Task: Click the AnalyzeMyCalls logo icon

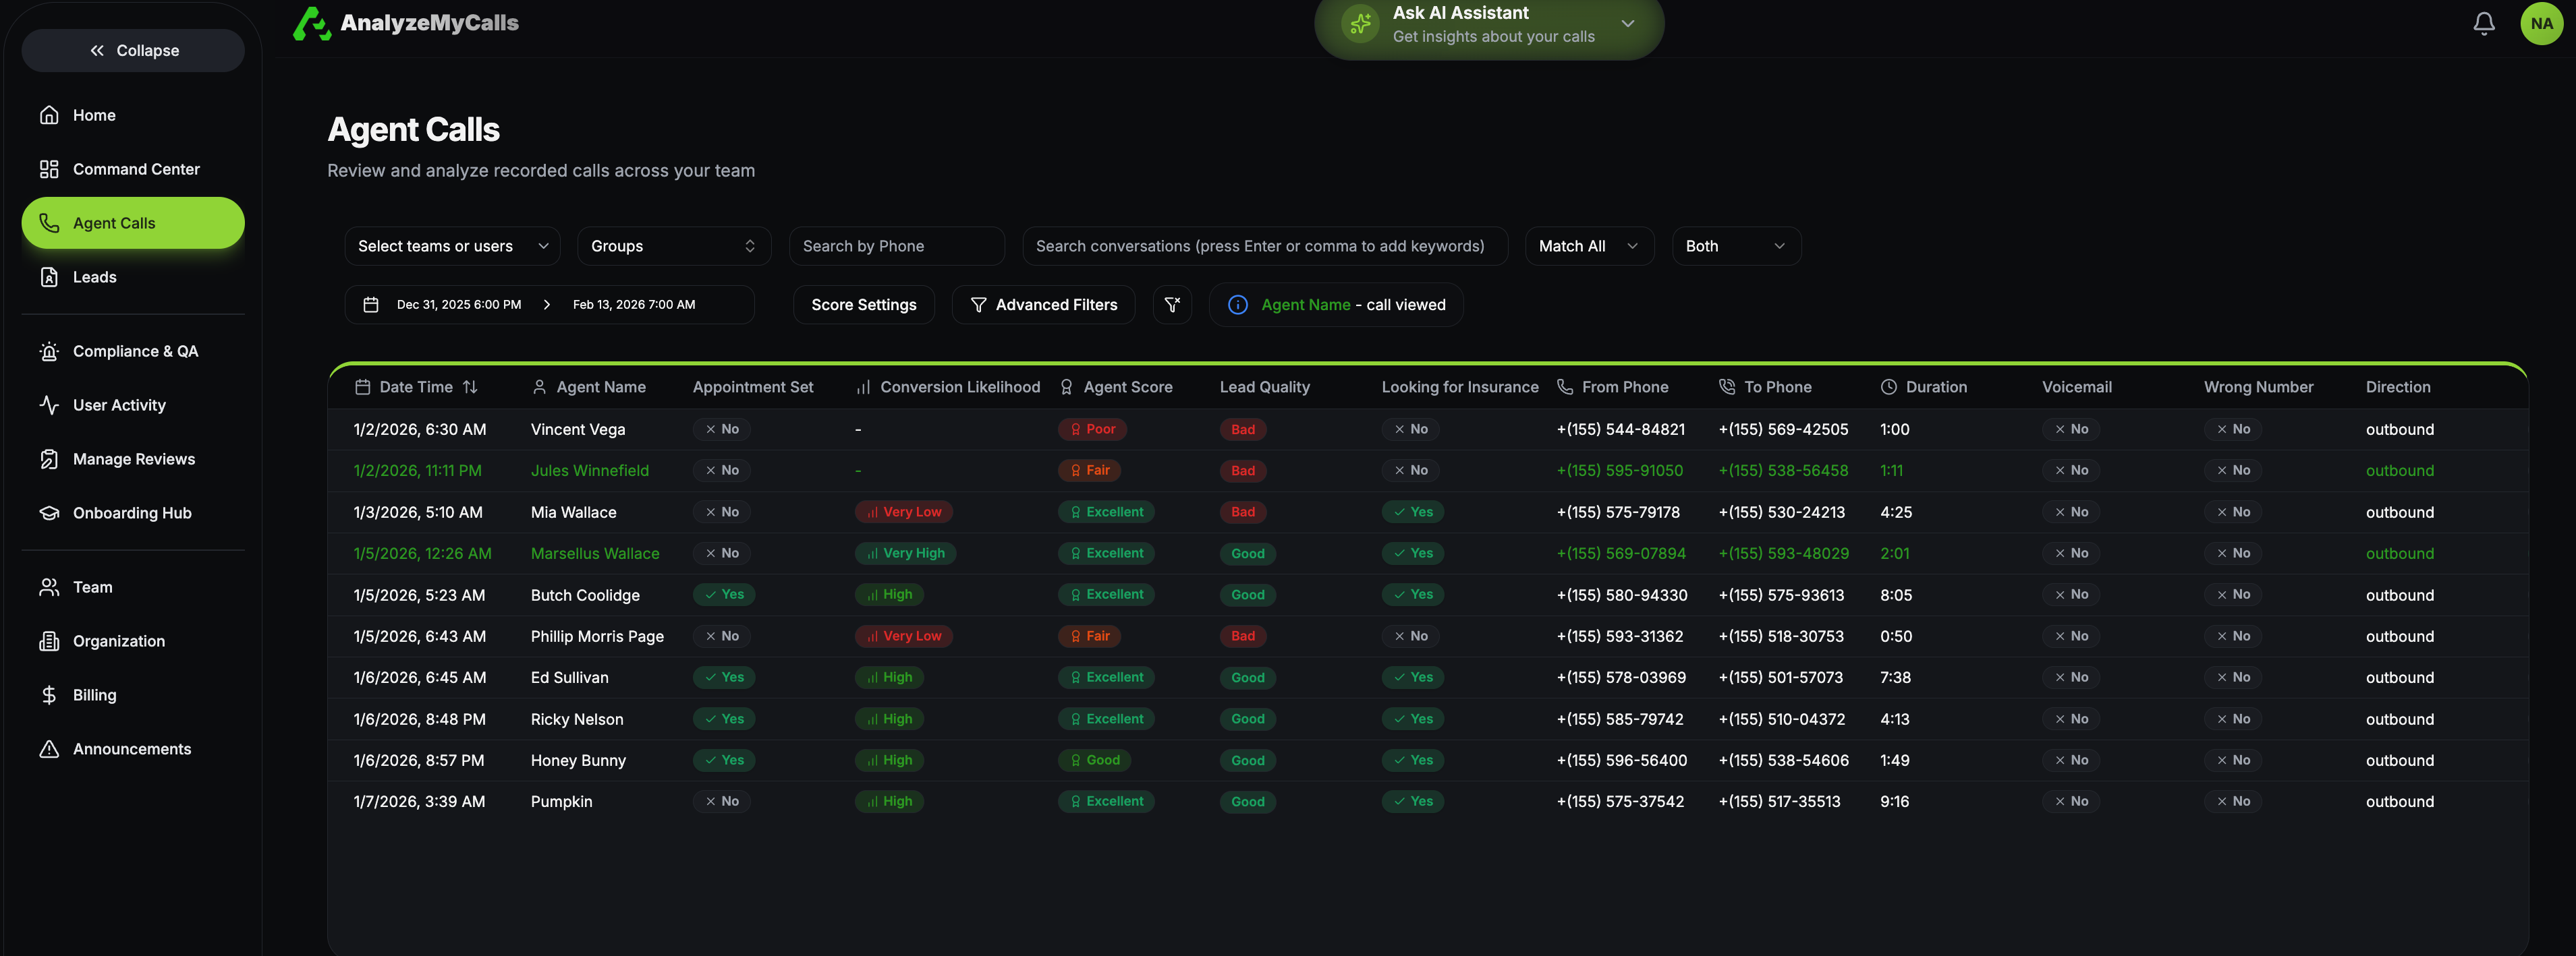Action: coord(312,23)
